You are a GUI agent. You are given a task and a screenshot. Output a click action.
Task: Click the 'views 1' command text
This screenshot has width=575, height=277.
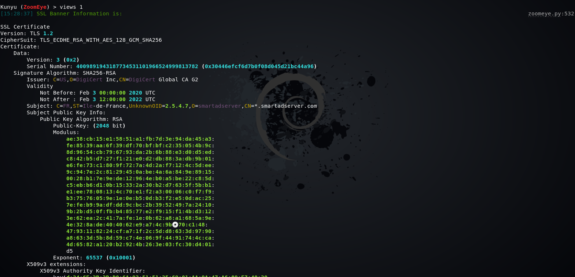tap(71, 7)
